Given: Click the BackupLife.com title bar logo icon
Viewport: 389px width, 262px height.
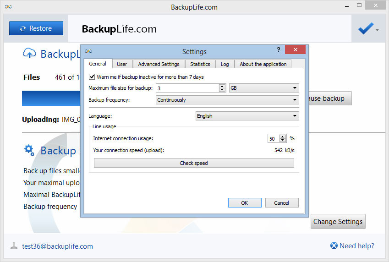Looking at the screenshot, I should click(8, 7).
